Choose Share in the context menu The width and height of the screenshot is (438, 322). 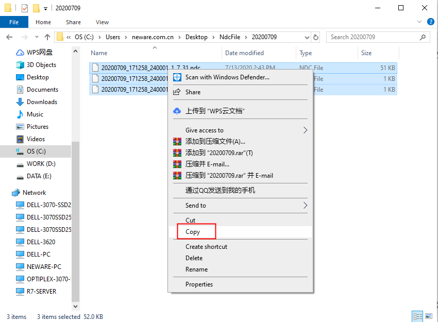tap(240, 92)
